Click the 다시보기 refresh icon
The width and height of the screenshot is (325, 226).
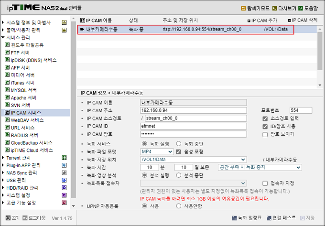pyautogui.click(x=275, y=8)
